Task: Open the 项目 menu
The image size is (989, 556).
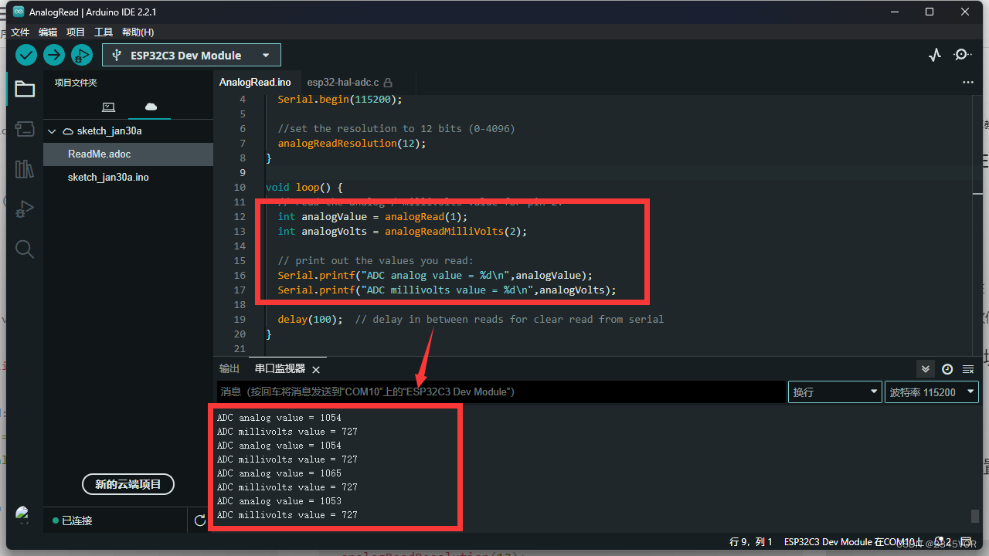Action: 76,32
